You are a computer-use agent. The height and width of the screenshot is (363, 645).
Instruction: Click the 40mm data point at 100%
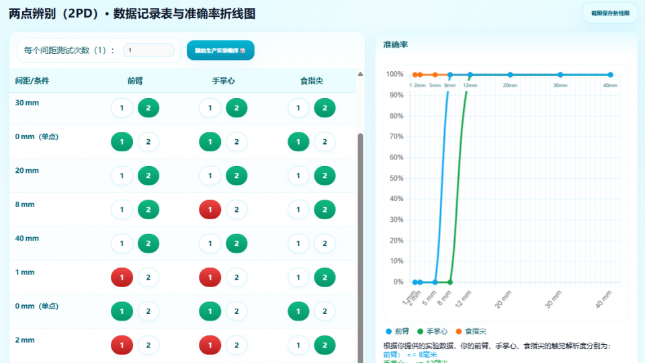coord(610,75)
